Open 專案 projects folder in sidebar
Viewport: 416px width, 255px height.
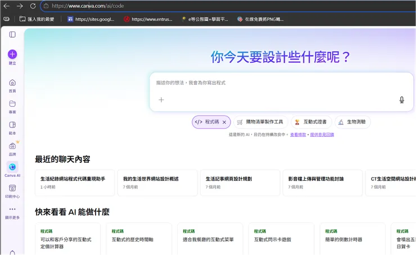click(12, 107)
